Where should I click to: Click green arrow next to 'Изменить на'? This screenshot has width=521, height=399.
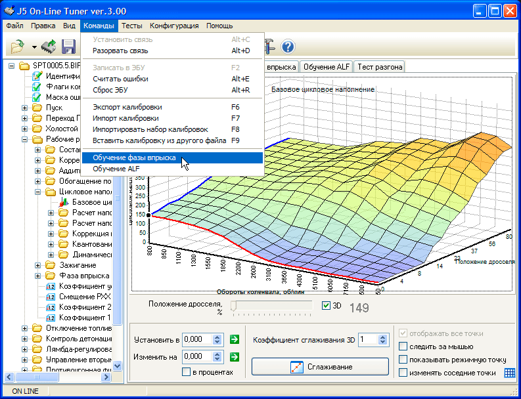tap(235, 356)
